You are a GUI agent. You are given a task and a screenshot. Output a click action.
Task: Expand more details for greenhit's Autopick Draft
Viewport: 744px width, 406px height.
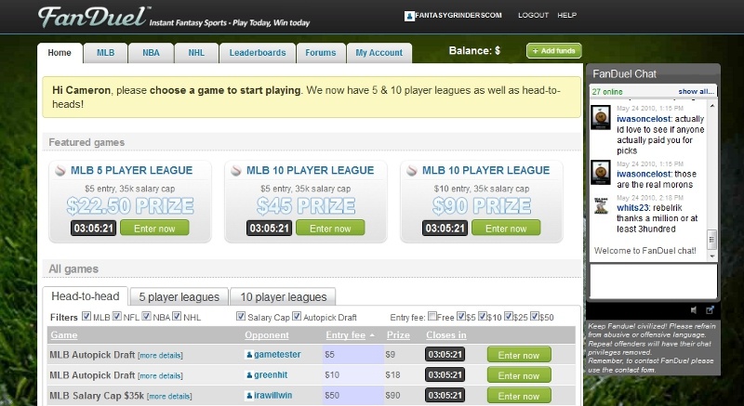tap(160, 375)
